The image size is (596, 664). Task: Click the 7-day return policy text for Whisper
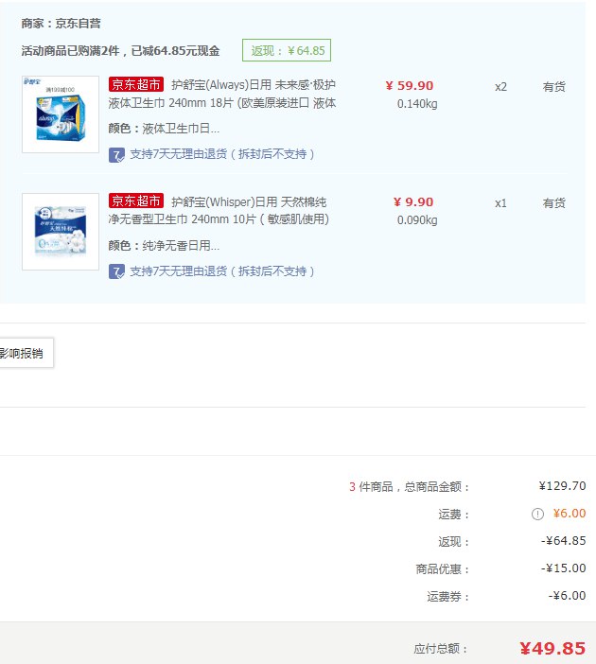click(222, 271)
